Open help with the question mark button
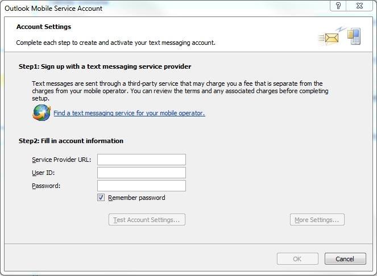 pyautogui.click(x=338, y=6)
